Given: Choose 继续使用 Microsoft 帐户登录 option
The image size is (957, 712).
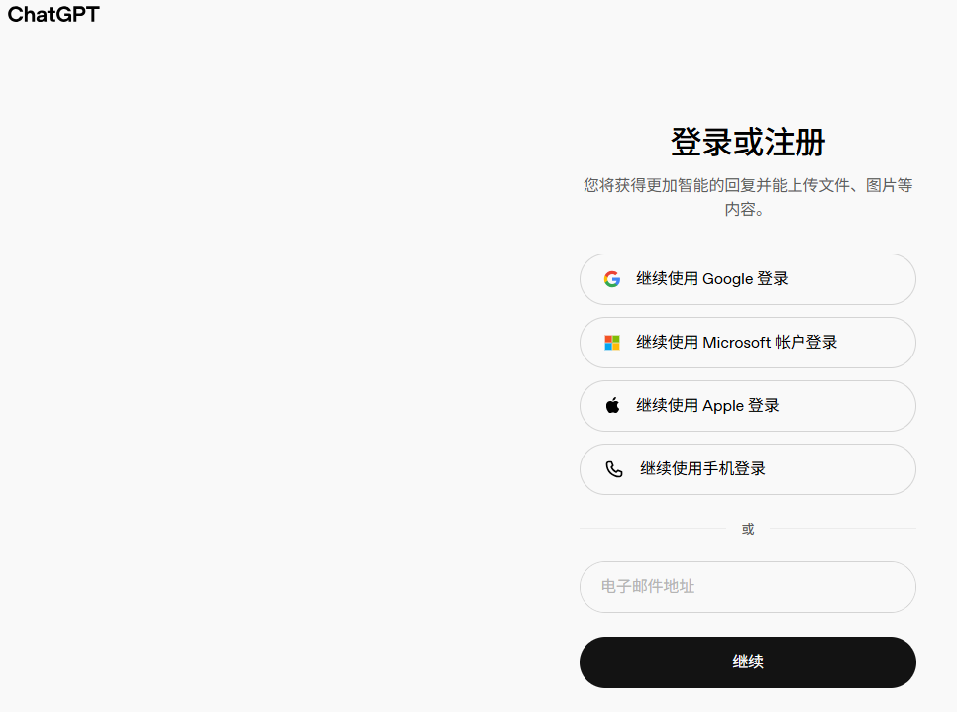Looking at the screenshot, I should tap(747, 343).
